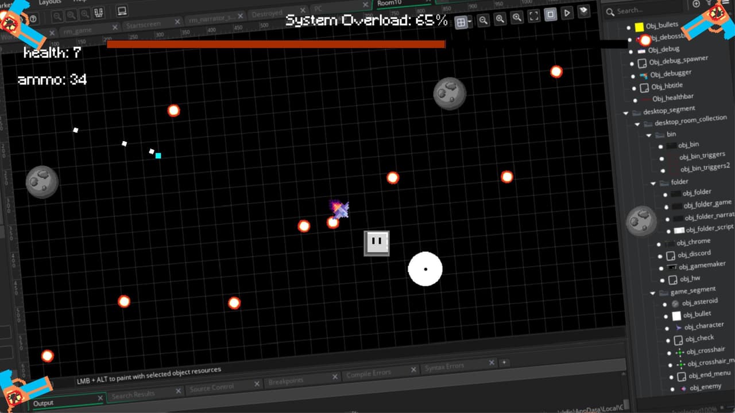This screenshot has width=735, height=413.
Task: Click the zoom in magnifier in room toolbar
Action: coord(517,18)
